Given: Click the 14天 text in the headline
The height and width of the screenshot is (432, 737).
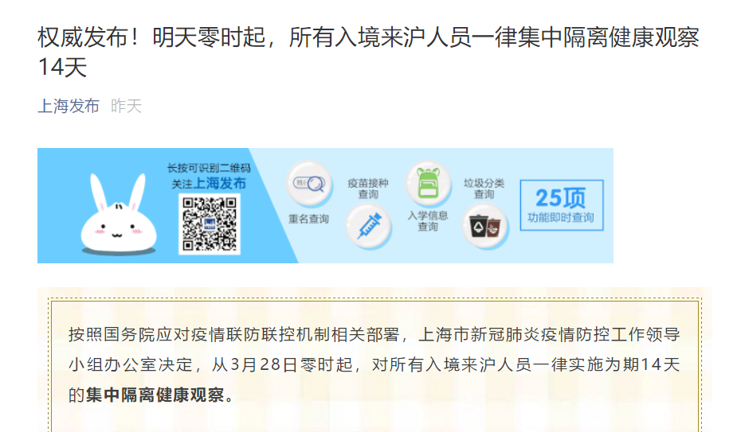Looking at the screenshot, I should [x=62, y=67].
